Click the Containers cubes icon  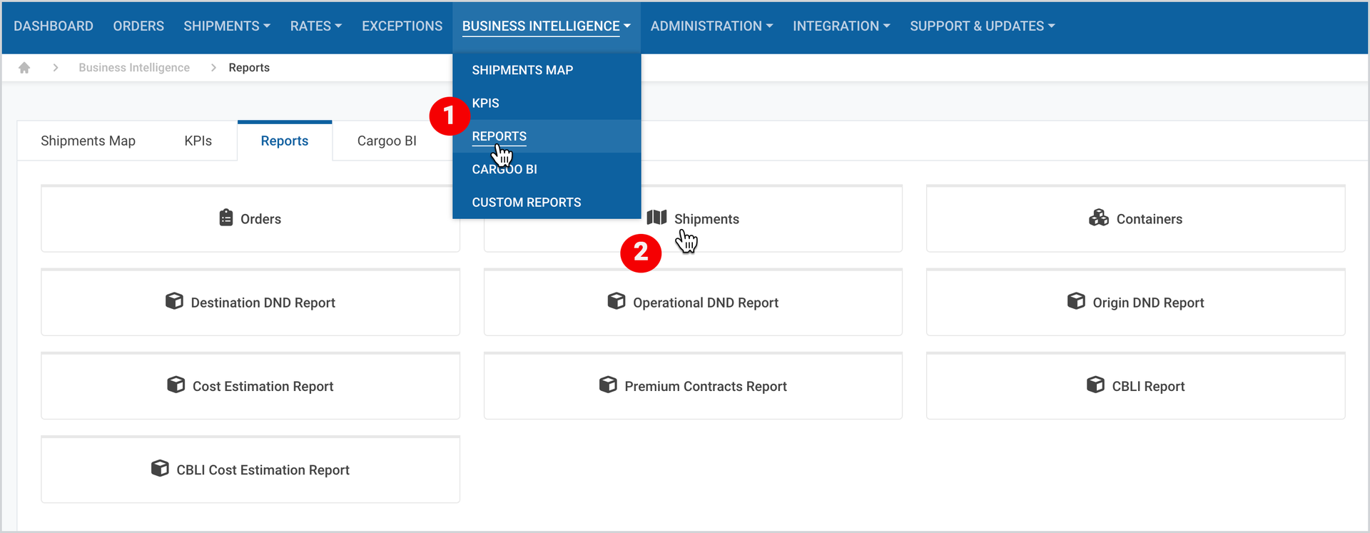(x=1099, y=218)
